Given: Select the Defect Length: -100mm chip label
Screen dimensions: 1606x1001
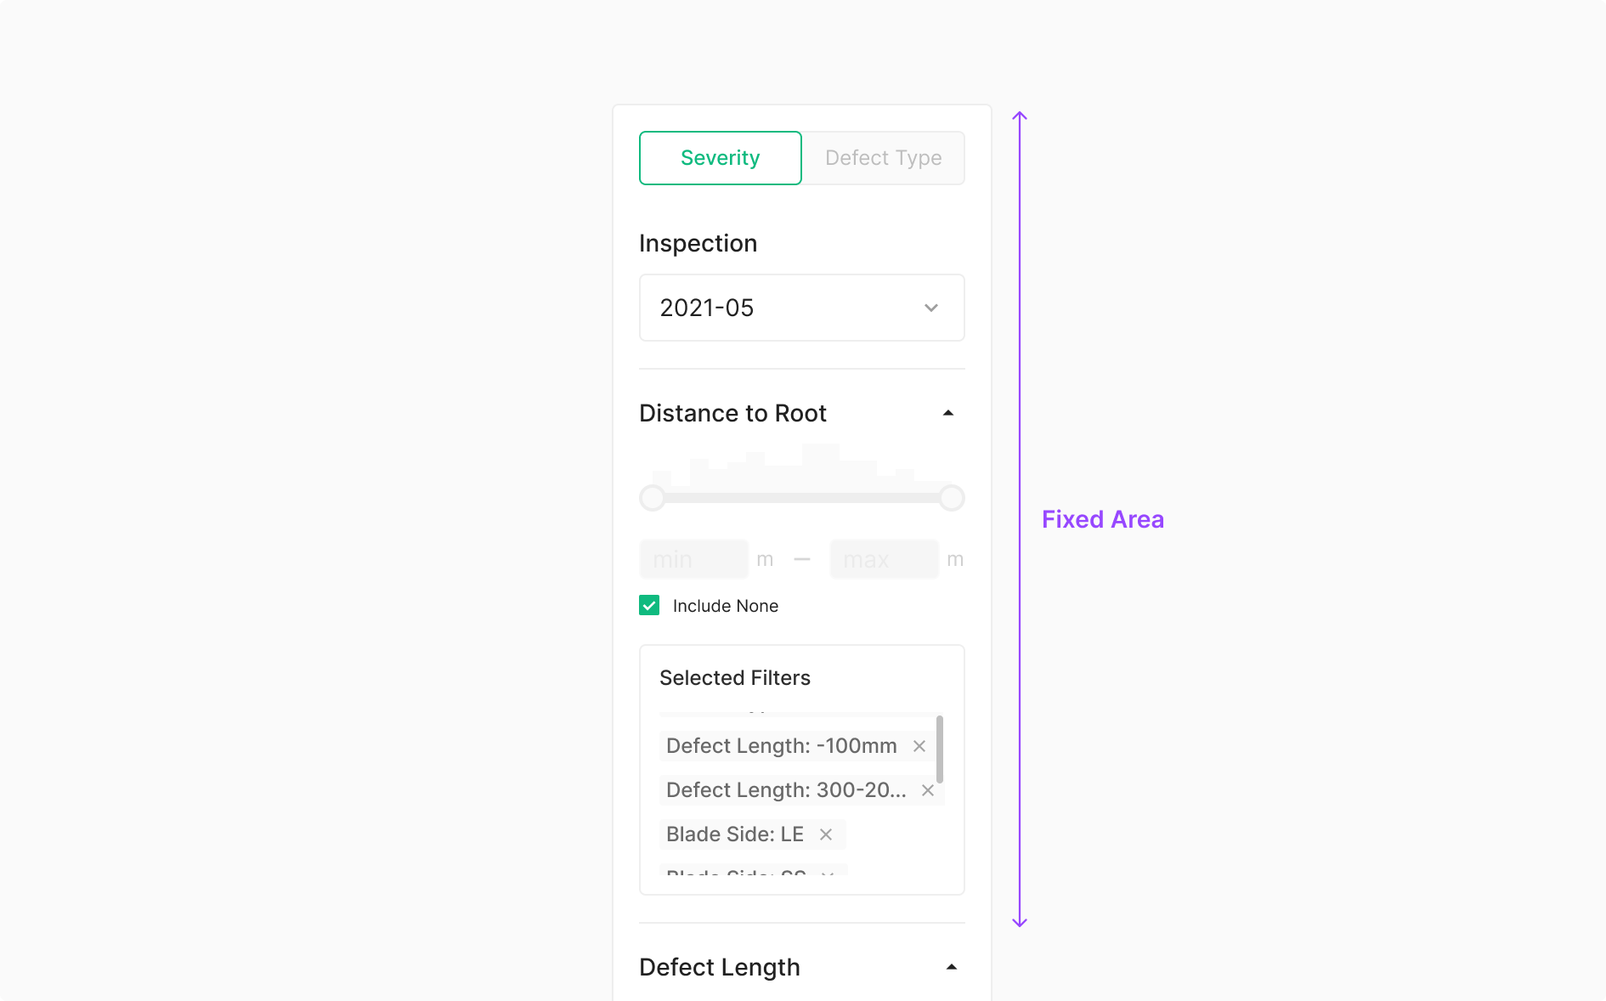Looking at the screenshot, I should point(781,746).
